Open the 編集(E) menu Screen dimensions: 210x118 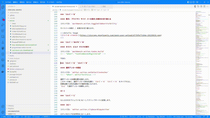15,2
